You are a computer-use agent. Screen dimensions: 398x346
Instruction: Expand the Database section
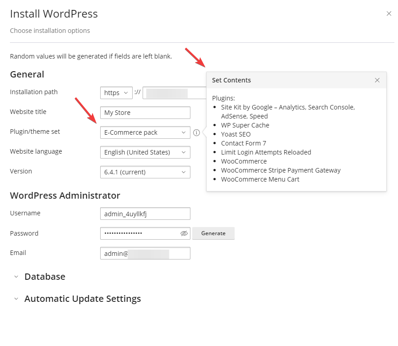click(x=40, y=277)
